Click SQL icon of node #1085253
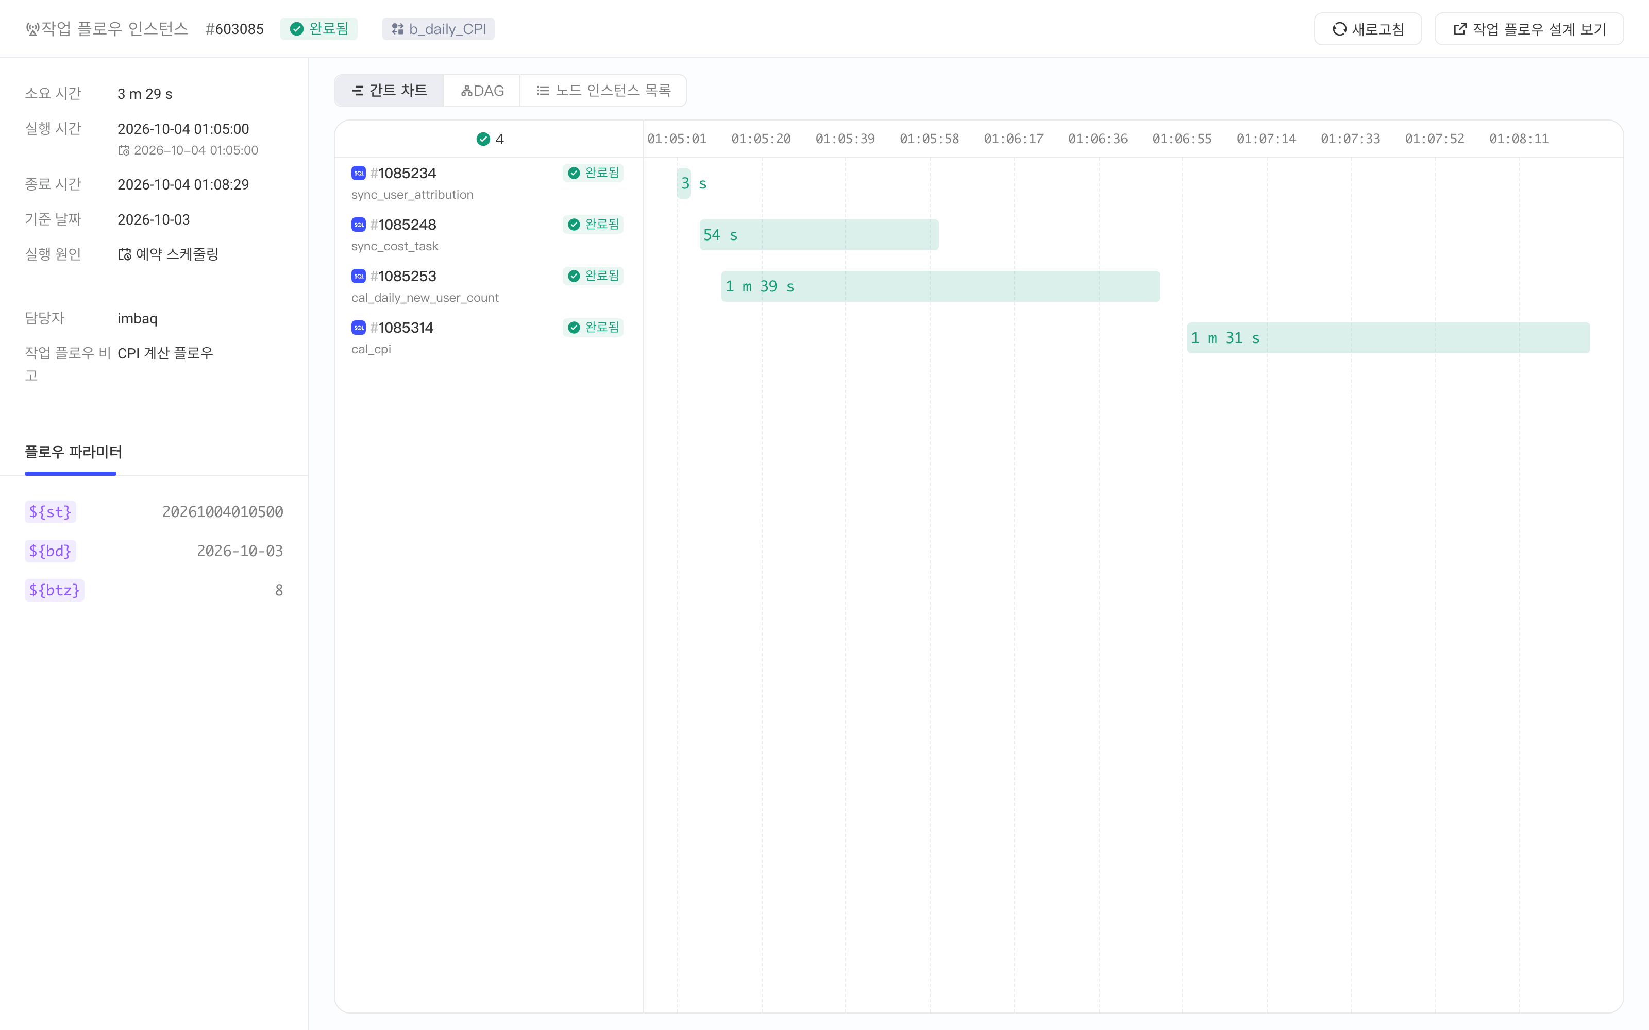 (x=359, y=276)
